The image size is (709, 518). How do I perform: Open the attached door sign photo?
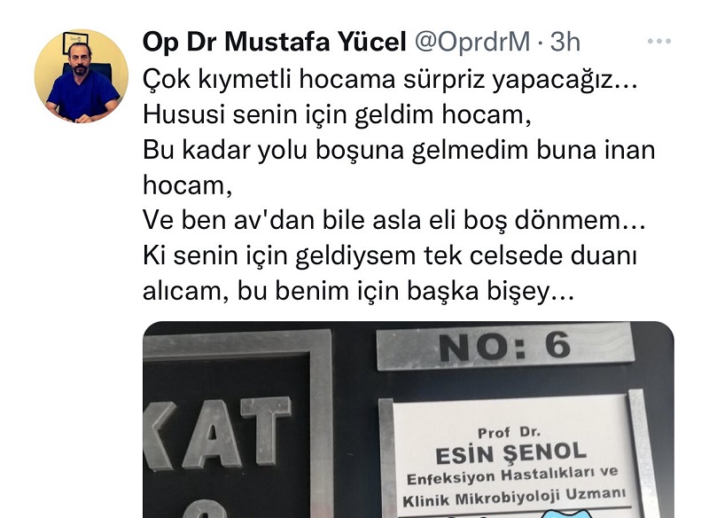(409, 420)
